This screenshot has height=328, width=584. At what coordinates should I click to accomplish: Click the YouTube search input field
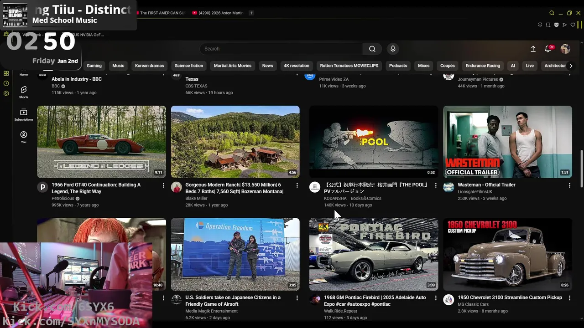282,49
